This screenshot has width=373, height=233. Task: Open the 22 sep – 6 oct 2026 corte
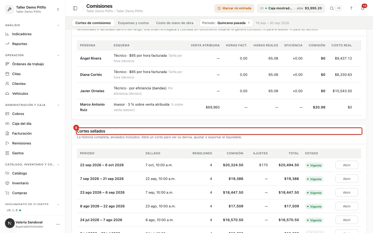[347, 165]
